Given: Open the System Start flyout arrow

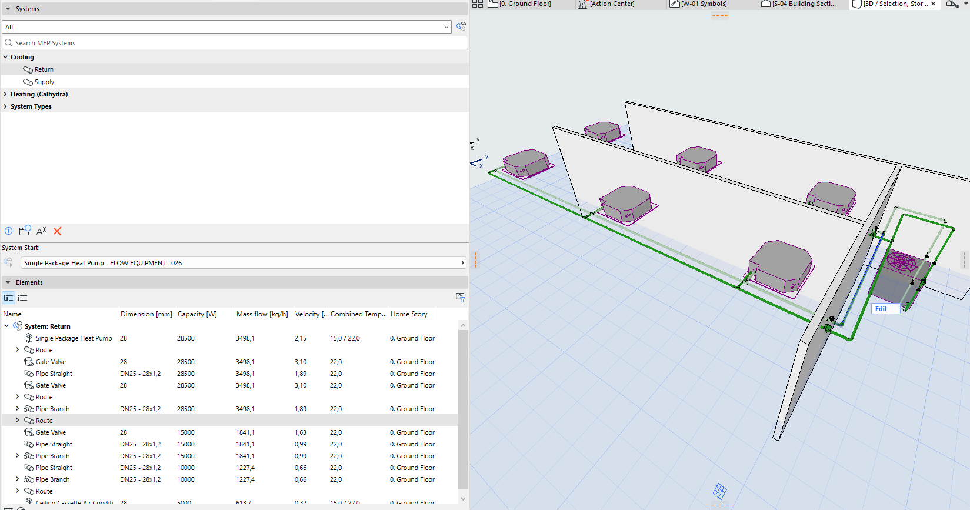Looking at the screenshot, I should [x=462, y=263].
